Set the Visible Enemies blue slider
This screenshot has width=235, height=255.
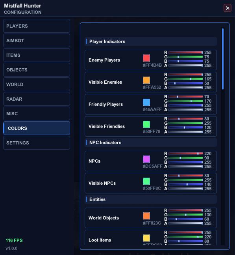(185, 83)
